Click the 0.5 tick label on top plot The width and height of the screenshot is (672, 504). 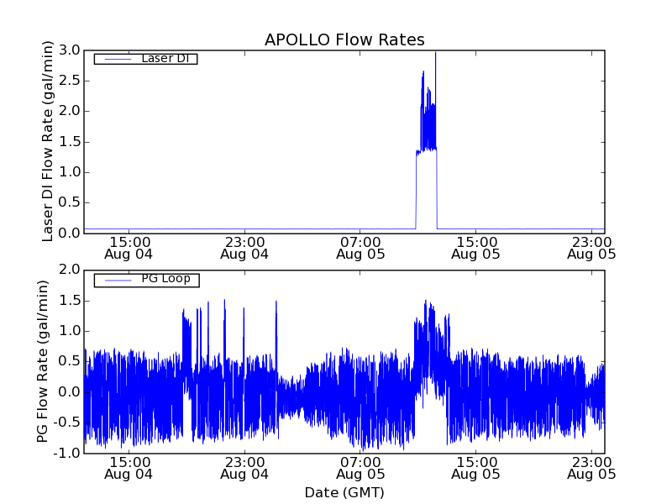coord(71,202)
